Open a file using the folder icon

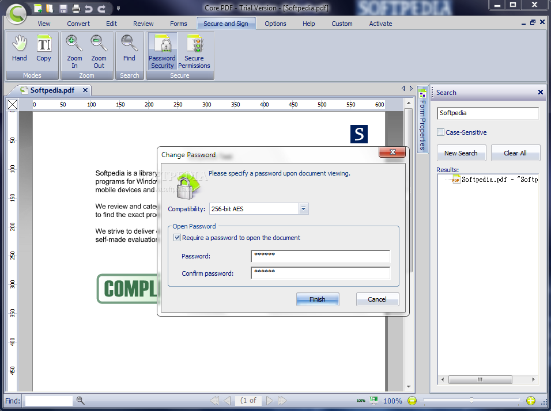tap(50, 9)
